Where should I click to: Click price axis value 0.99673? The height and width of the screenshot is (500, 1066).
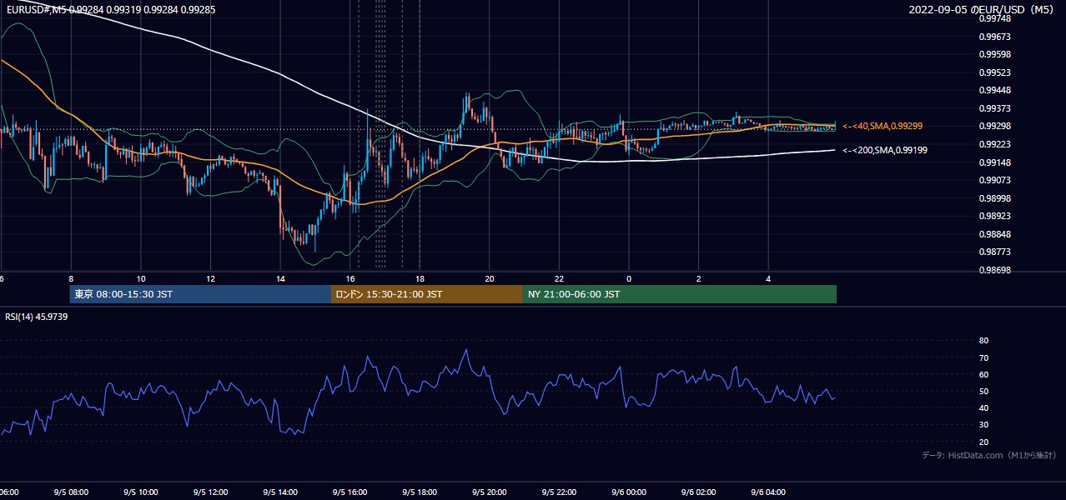[994, 37]
